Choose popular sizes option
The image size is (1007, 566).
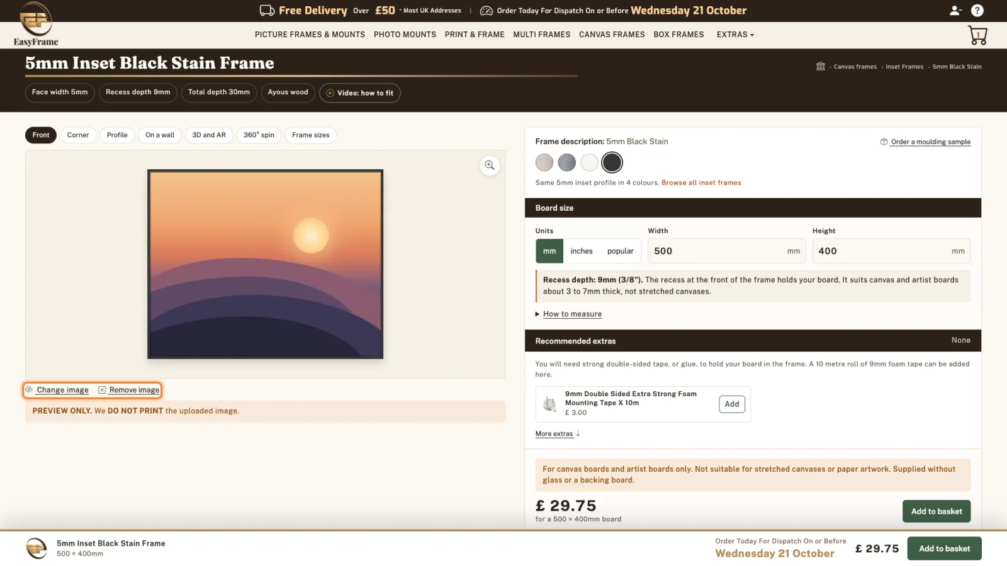point(621,251)
